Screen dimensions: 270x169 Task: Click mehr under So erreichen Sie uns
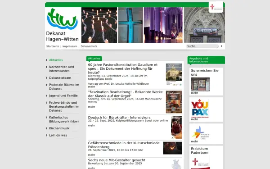point(194,93)
